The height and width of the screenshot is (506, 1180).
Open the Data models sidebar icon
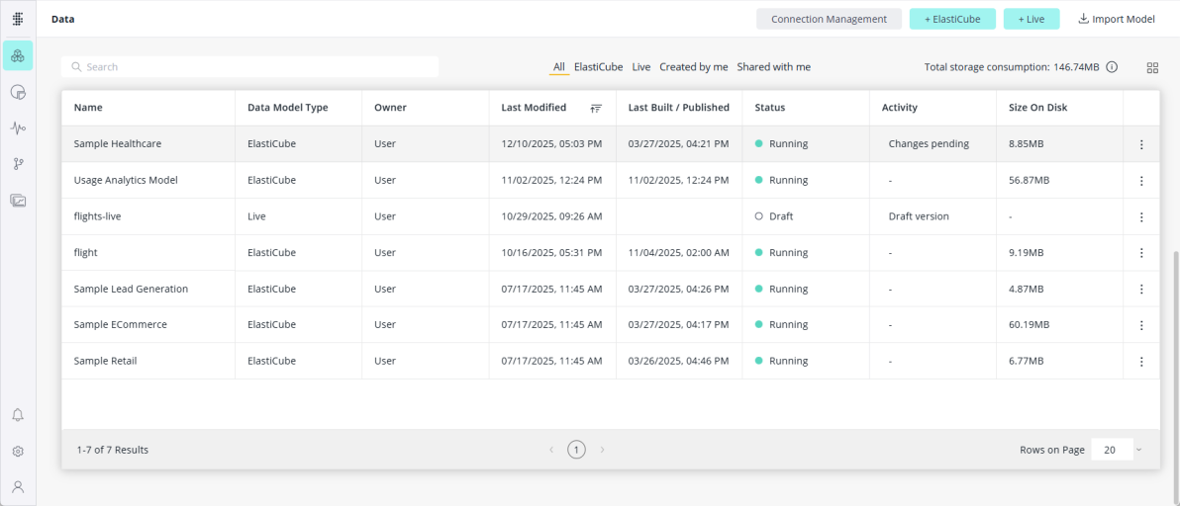18,56
